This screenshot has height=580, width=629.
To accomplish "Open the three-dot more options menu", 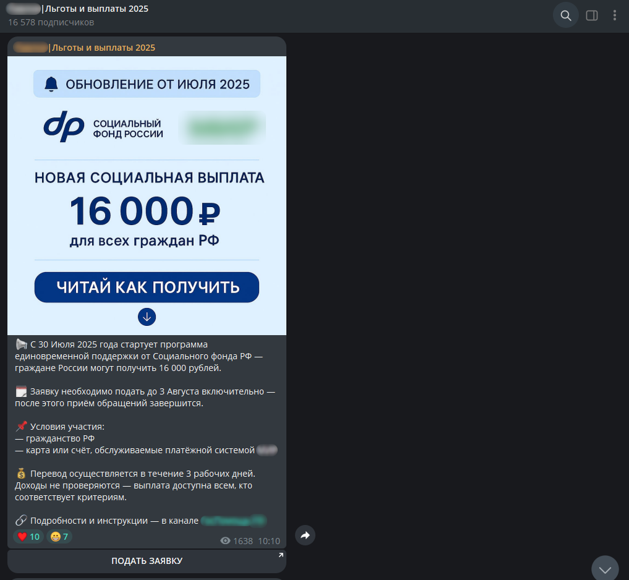I will tap(615, 15).
